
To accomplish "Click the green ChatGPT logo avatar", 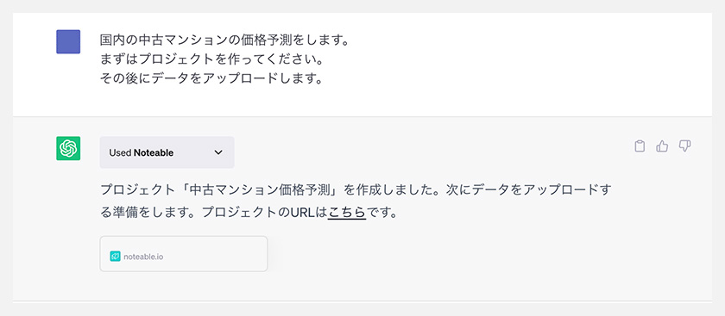I will tap(68, 149).
